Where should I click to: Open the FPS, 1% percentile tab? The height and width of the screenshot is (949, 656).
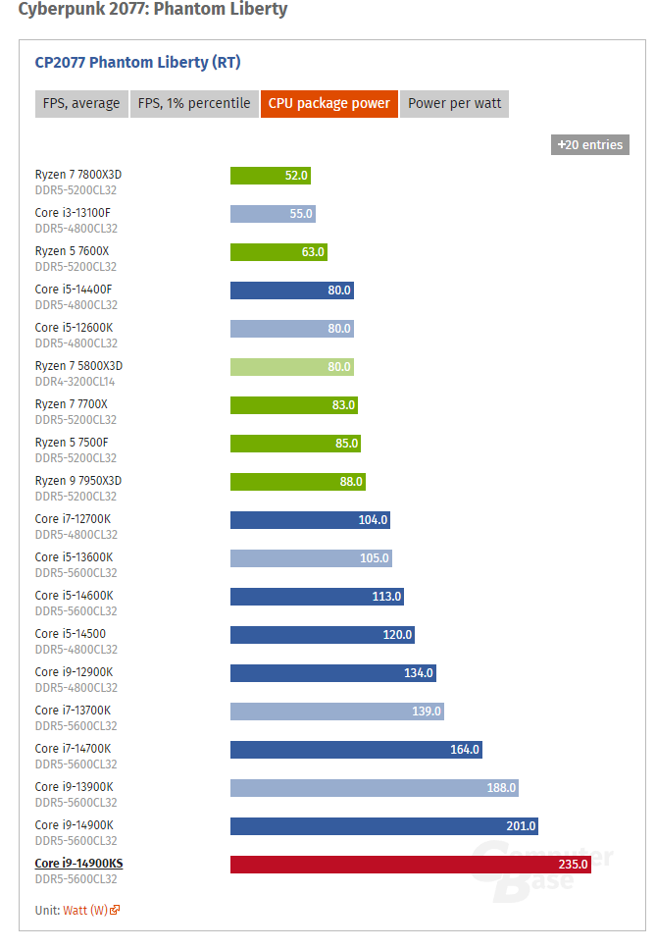(194, 103)
